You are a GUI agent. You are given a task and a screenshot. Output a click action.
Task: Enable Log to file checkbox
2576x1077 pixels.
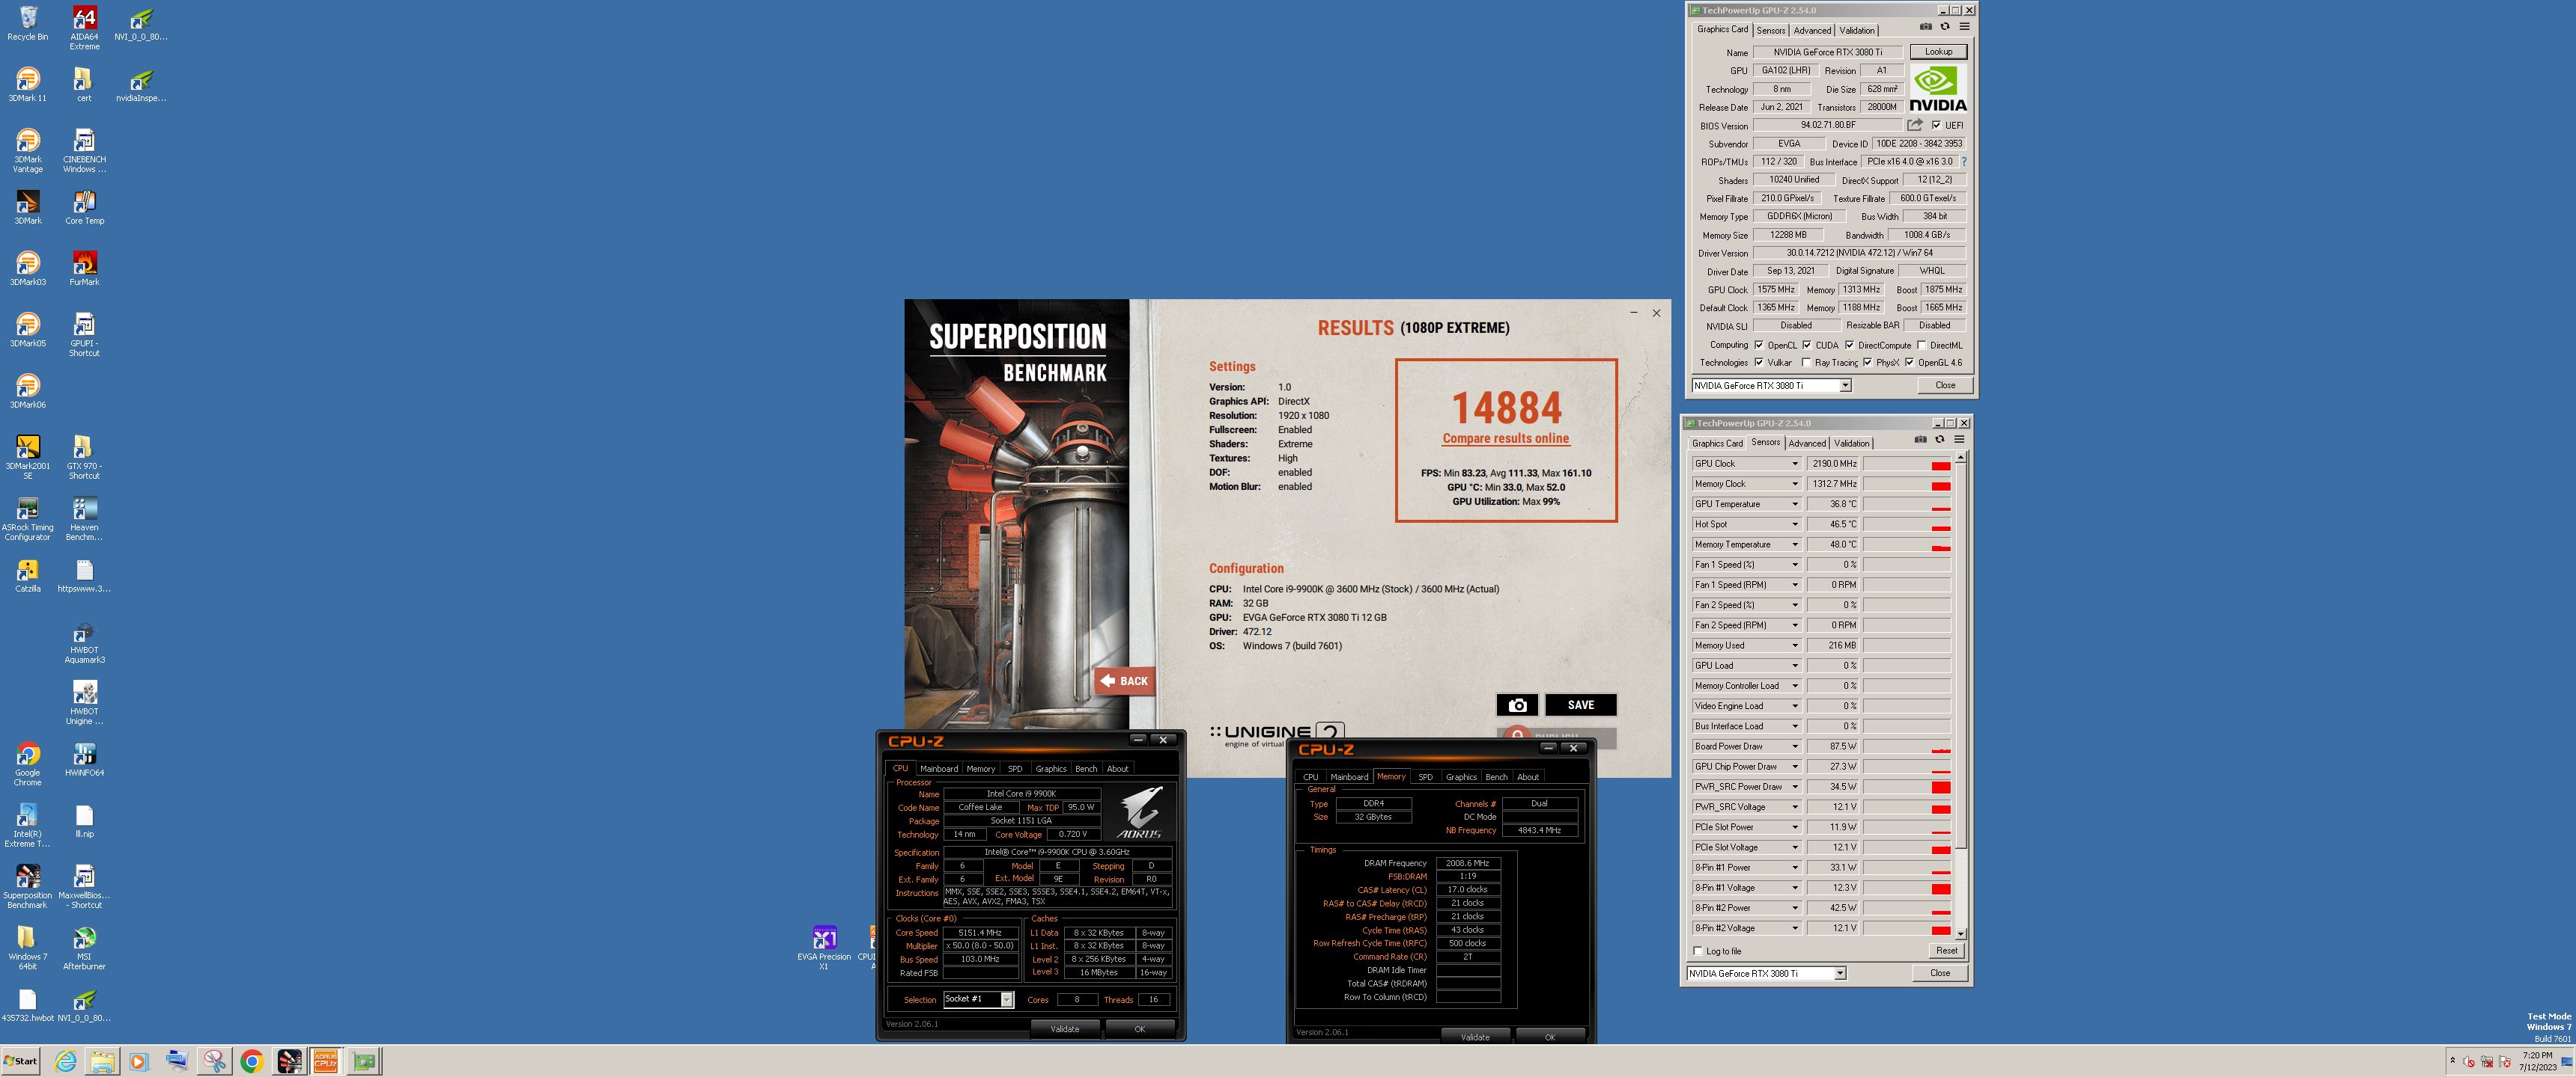click(1698, 951)
